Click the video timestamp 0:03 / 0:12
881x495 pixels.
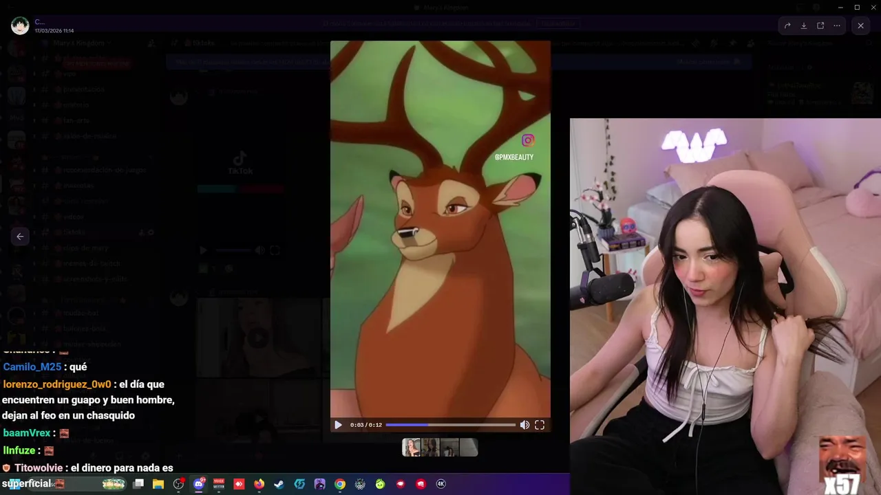365,425
